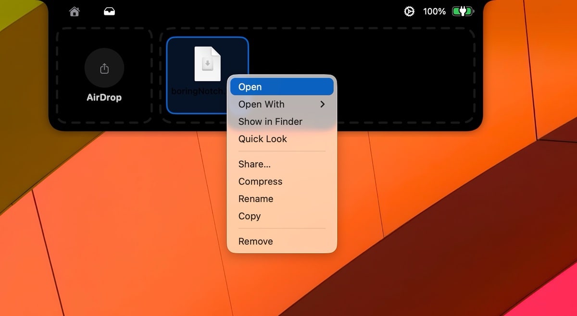Copy the file via the context menu
Viewport: 577px width, 316px height.
point(250,216)
